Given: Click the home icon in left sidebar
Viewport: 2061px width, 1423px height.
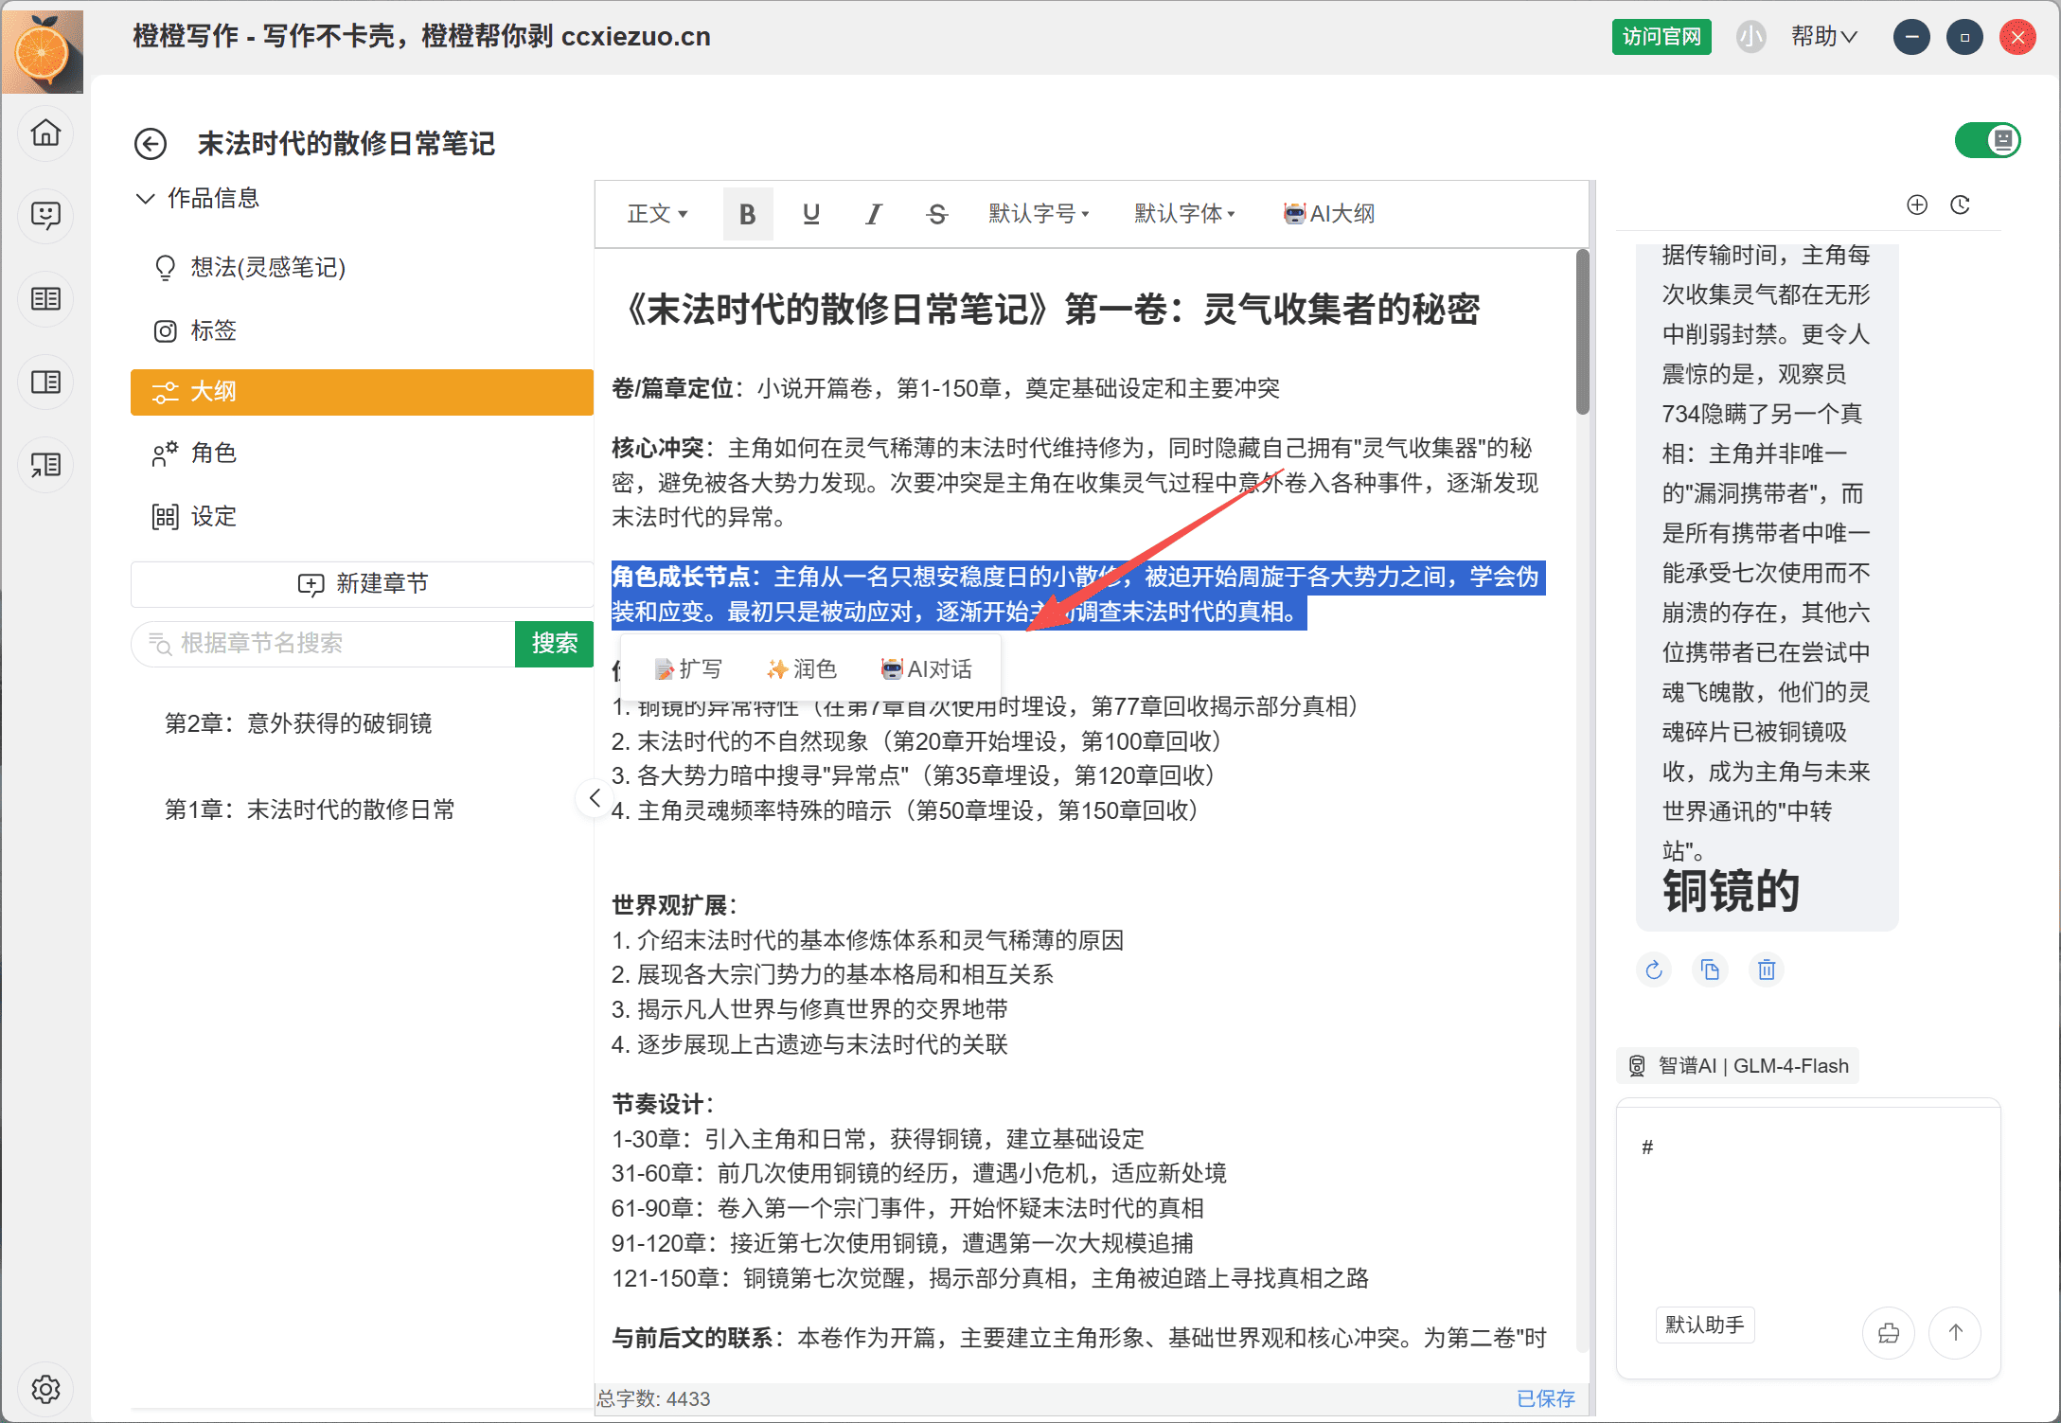Looking at the screenshot, I should [x=45, y=133].
